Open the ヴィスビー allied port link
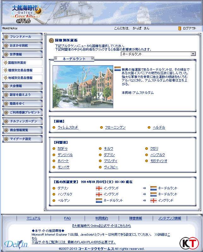The width and height of the screenshot is (203, 252). pos(111,167)
